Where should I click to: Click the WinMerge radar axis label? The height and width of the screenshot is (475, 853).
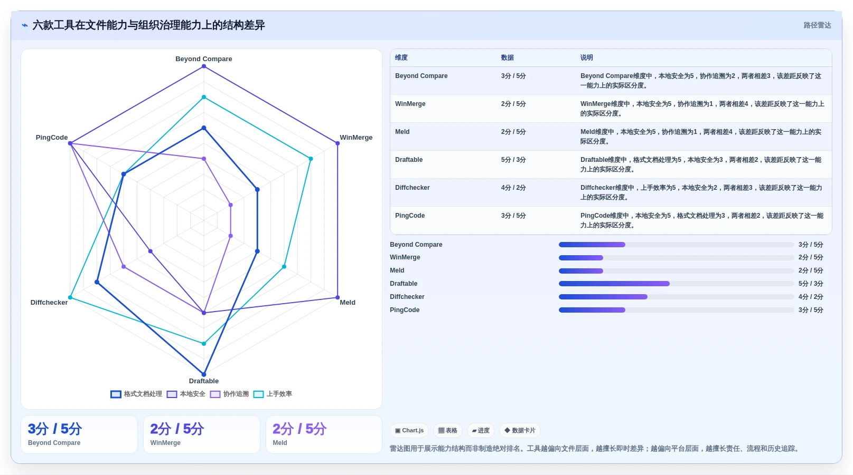(x=356, y=138)
